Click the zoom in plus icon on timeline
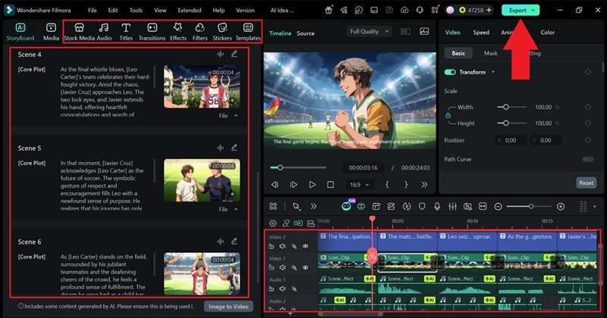This screenshot has width=607, height=318. point(561,207)
